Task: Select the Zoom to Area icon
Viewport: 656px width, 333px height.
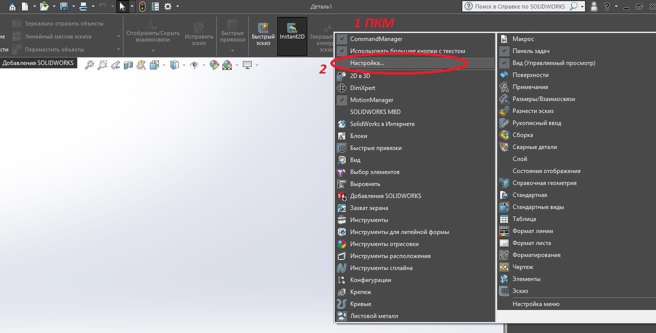Action: 102,64
